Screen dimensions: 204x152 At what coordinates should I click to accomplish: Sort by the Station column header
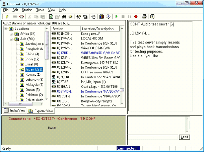point(66,29)
